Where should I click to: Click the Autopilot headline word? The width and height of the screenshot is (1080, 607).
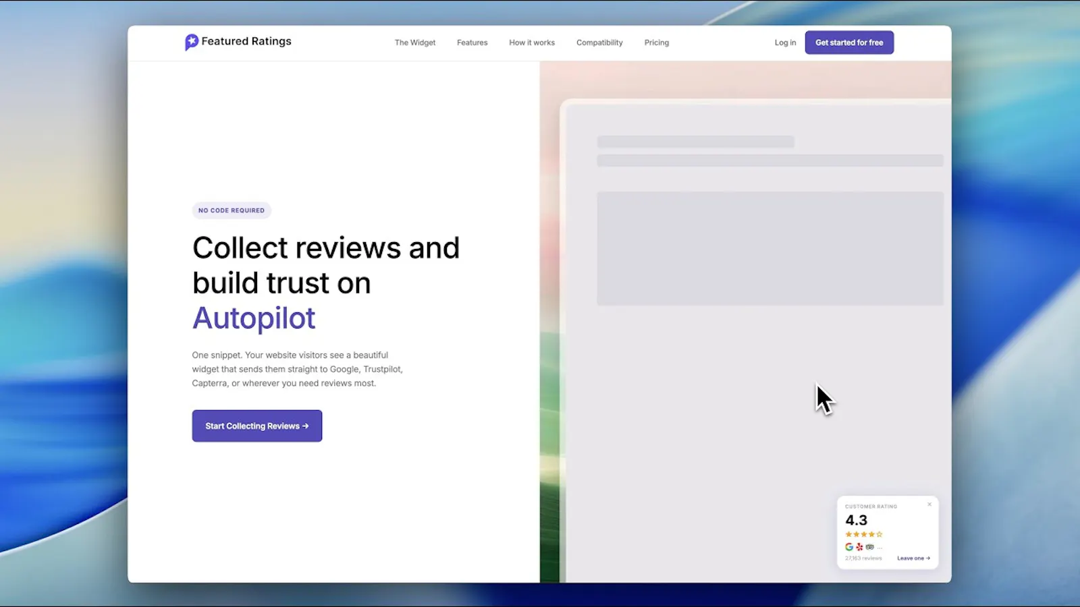coord(254,318)
